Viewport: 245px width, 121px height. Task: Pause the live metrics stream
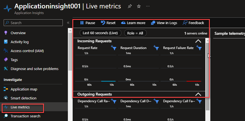point(88,23)
